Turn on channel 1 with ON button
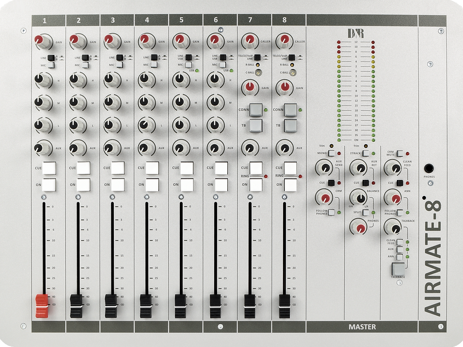The image size is (463, 347). click(49, 185)
